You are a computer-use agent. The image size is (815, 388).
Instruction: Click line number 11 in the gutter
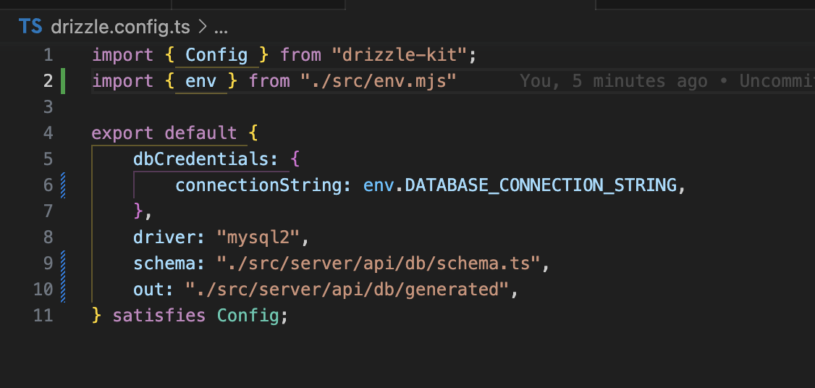(x=43, y=316)
